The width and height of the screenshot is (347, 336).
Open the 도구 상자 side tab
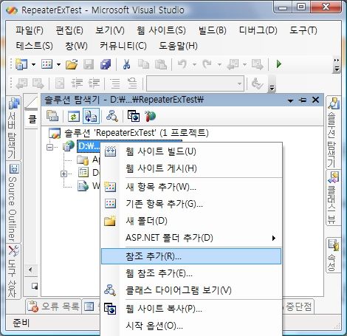13,271
